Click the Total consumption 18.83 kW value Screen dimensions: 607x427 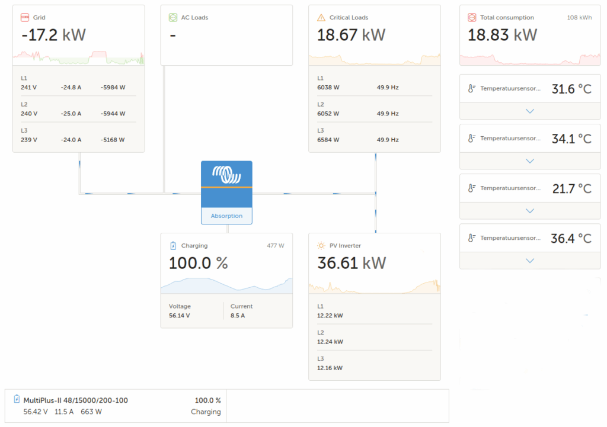tap(502, 35)
